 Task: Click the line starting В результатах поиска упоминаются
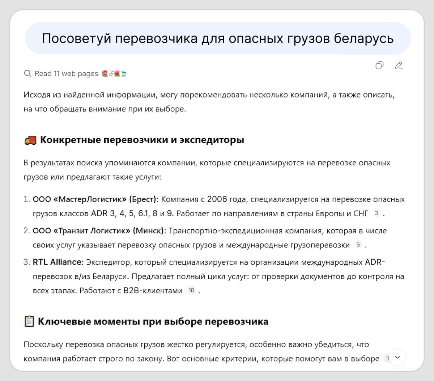tap(207, 163)
